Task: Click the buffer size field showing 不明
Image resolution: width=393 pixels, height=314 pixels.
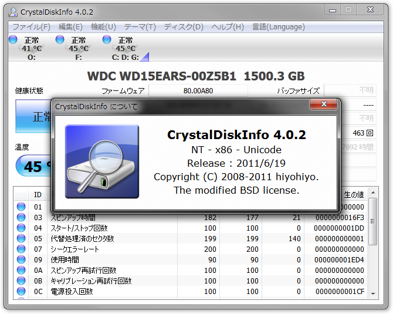Action: (x=350, y=90)
